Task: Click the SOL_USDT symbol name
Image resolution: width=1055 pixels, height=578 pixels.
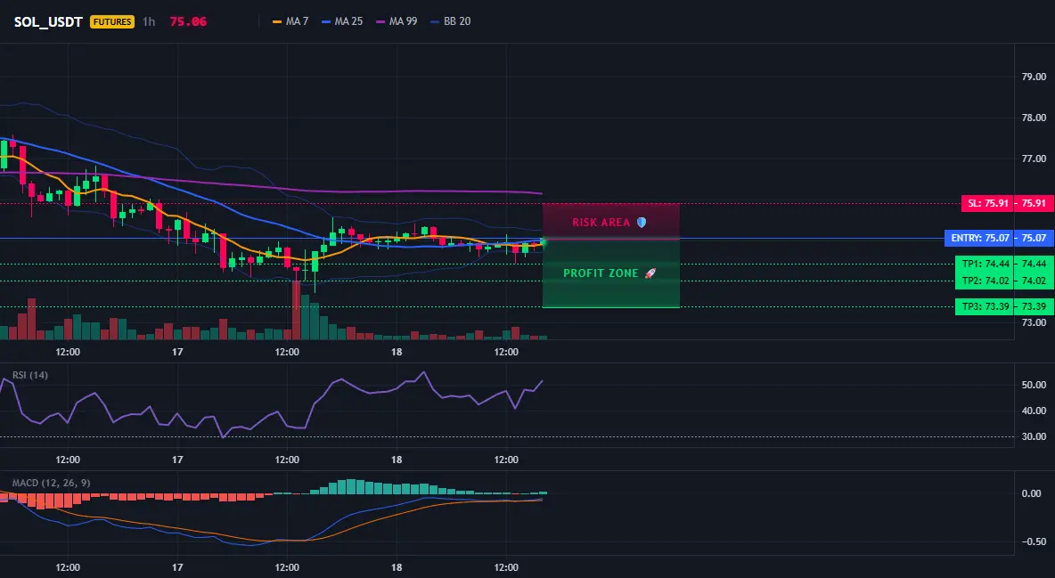Action: pyautogui.click(x=48, y=21)
